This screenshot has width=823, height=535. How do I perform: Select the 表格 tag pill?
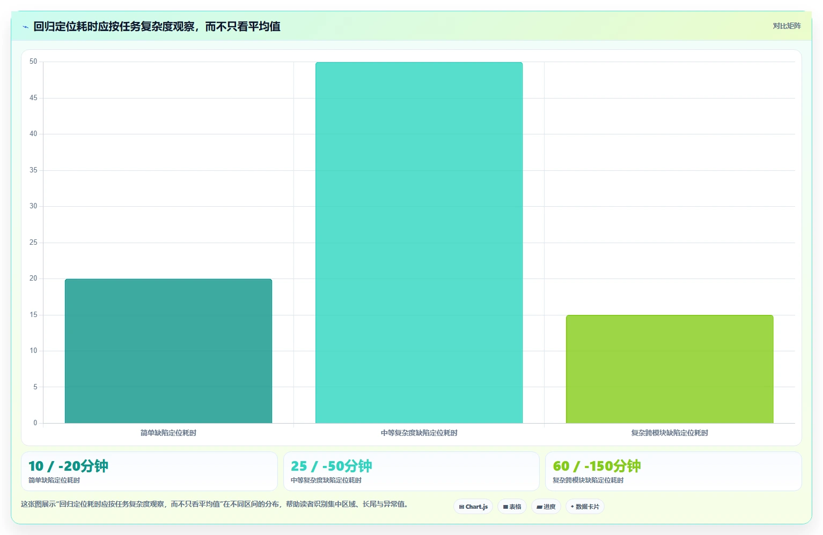click(512, 507)
